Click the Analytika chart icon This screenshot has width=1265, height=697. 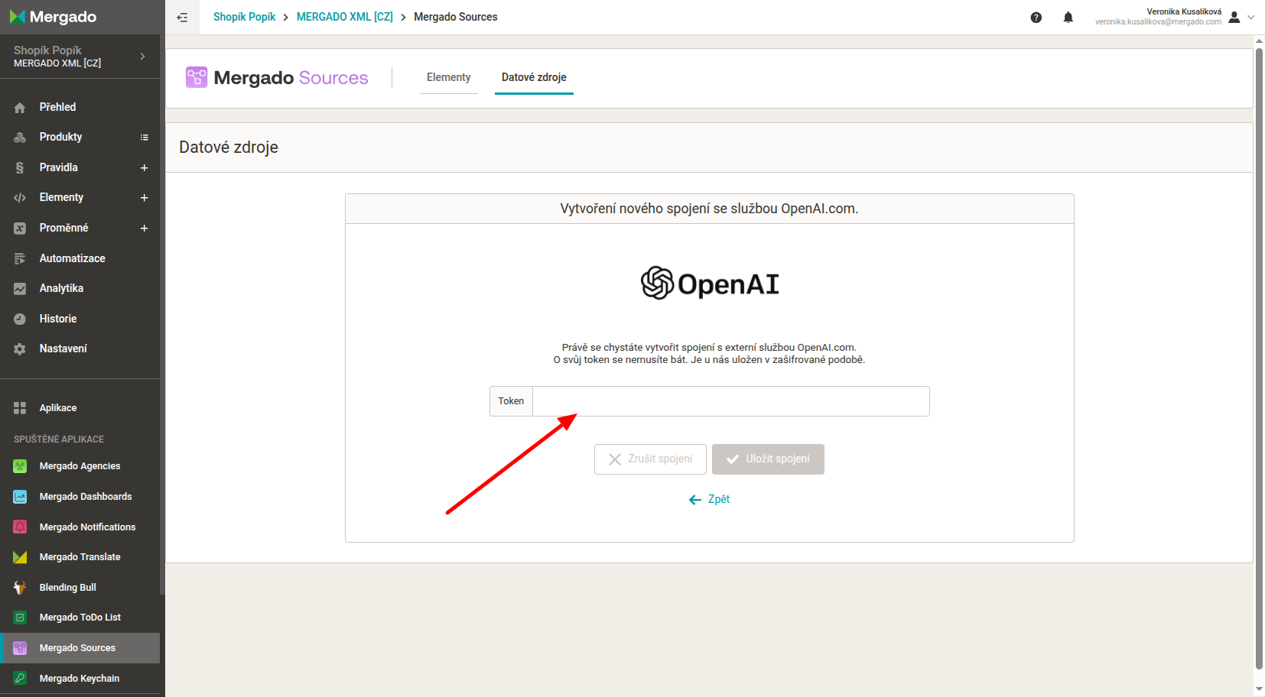click(x=20, y=289)
